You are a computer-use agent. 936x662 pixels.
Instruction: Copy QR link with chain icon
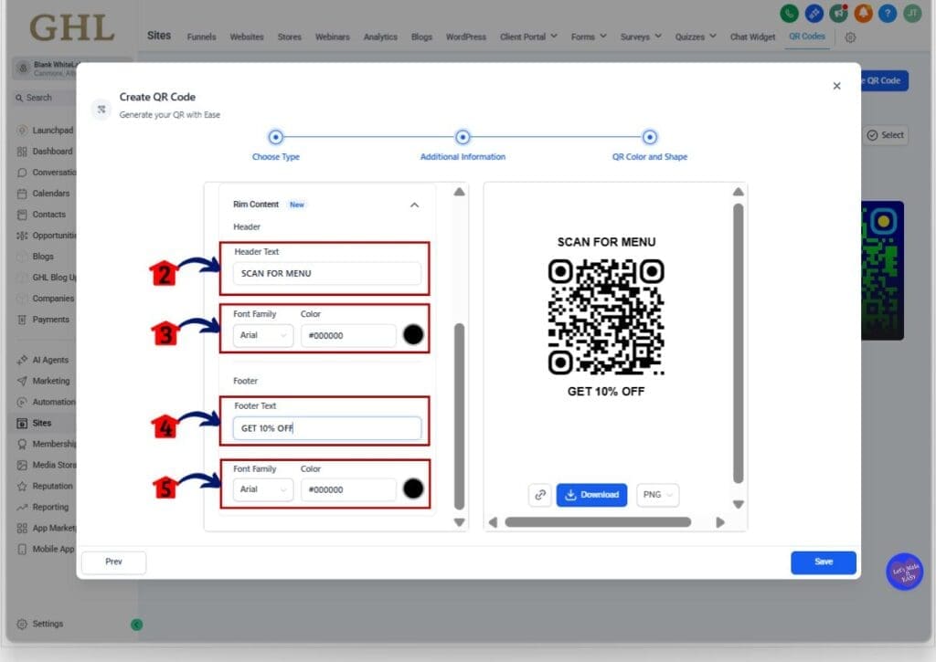coord(540,495)
